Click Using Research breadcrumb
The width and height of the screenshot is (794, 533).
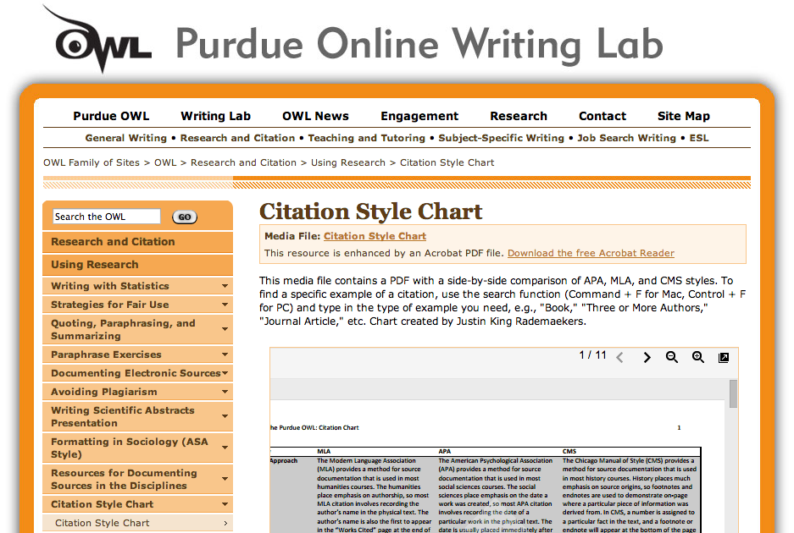pyautogui.click(x=348, y=162)
